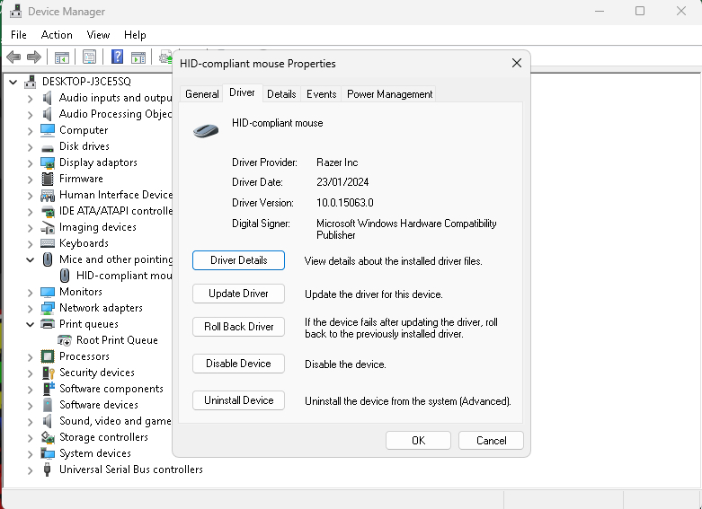The height and width of the screenshot is (509, 702).
Task: Click the blue Help question mark toolbar icon
Action: [x=117, y=57]
